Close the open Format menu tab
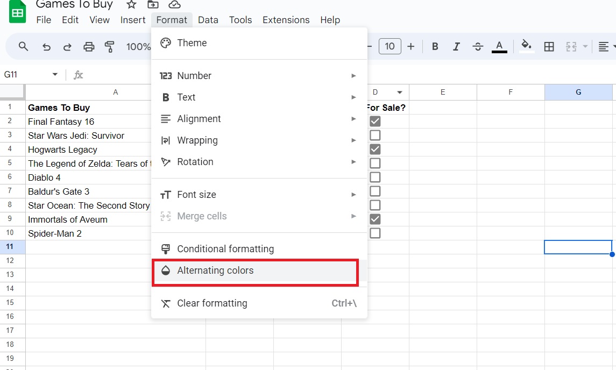616x370 pixels. point(172,20)
